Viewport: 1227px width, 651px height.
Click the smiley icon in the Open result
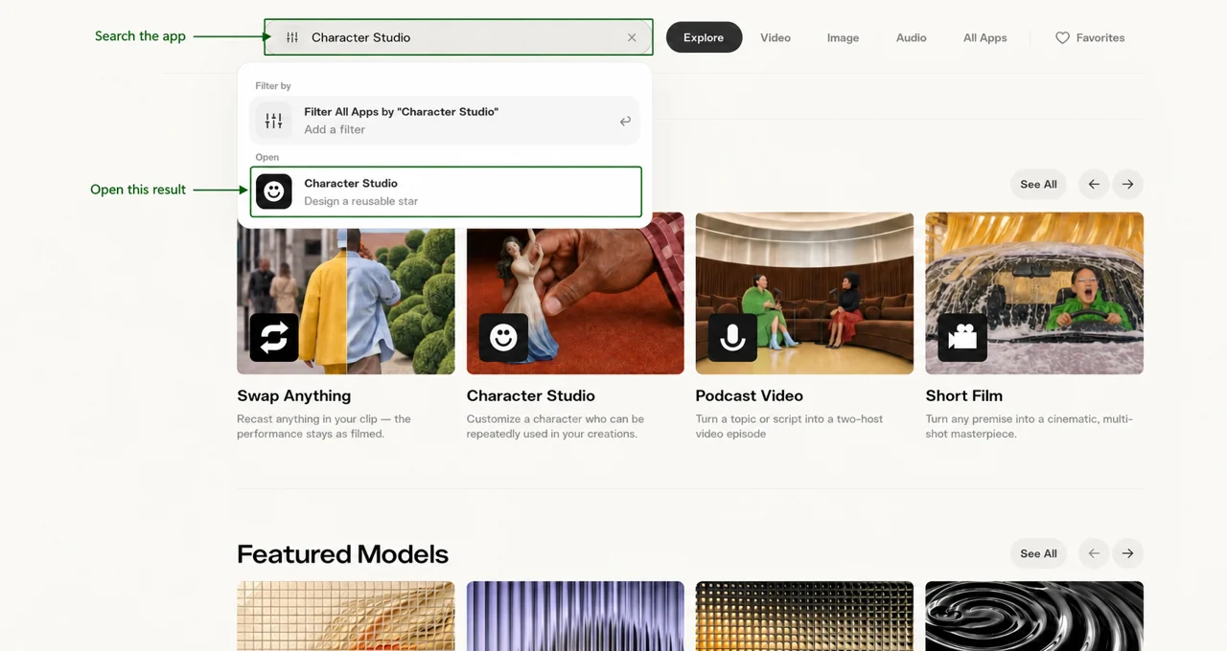click(274, 191)
